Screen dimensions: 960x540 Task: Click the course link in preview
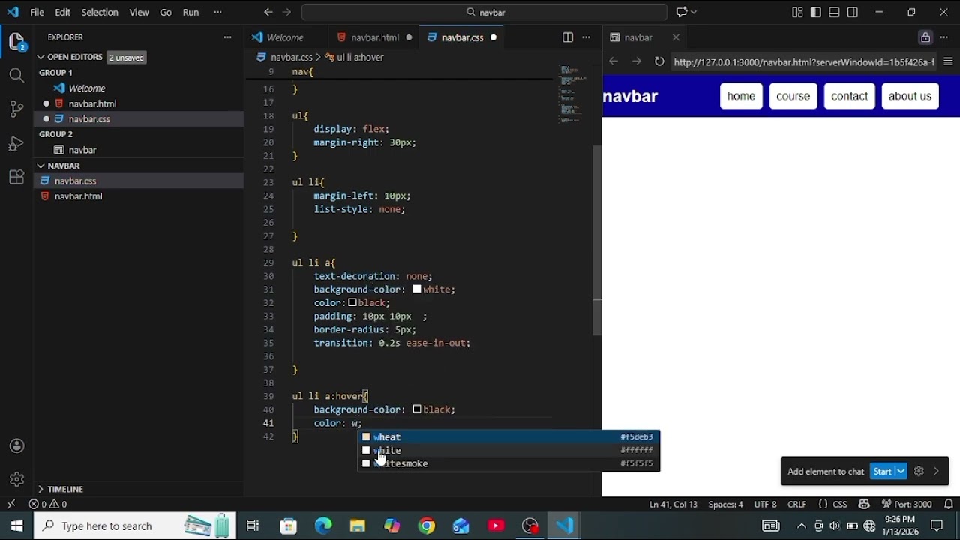(x=793, y=96)
